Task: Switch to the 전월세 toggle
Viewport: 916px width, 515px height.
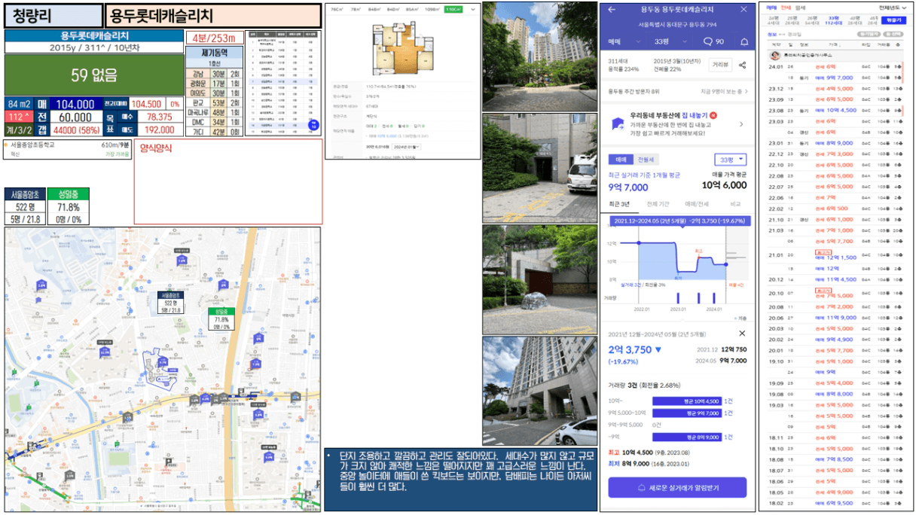Action: click(x=646, y=160)
